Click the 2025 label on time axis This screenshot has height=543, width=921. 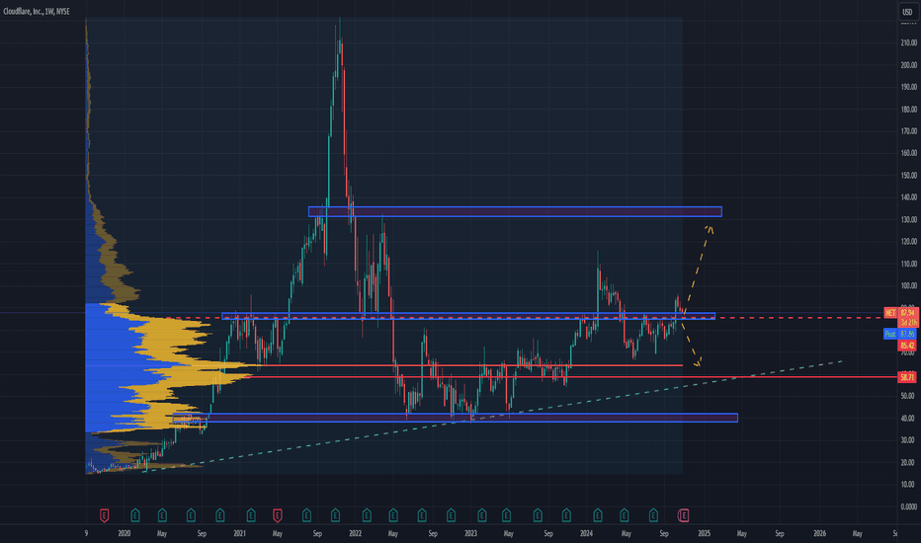click(705, 533)
